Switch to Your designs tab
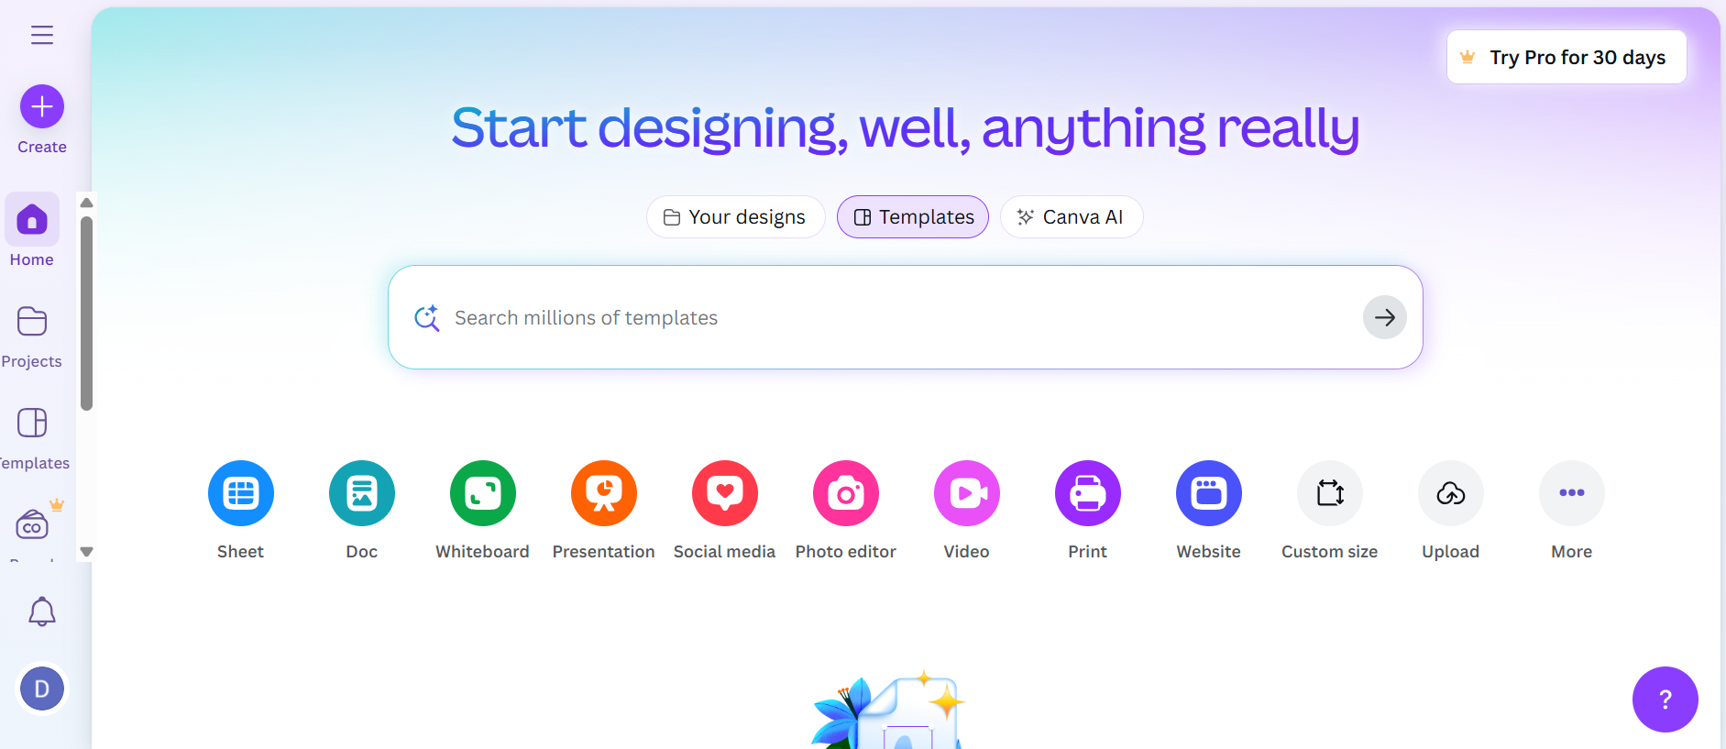 [735, 217]
